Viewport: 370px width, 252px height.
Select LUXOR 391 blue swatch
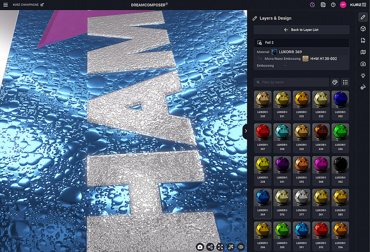tap(301, 236)
